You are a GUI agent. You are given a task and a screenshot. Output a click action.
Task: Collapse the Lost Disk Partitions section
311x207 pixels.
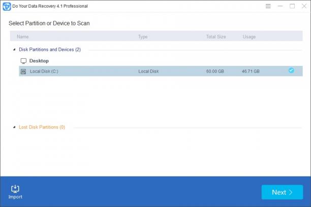click(14, 127)
